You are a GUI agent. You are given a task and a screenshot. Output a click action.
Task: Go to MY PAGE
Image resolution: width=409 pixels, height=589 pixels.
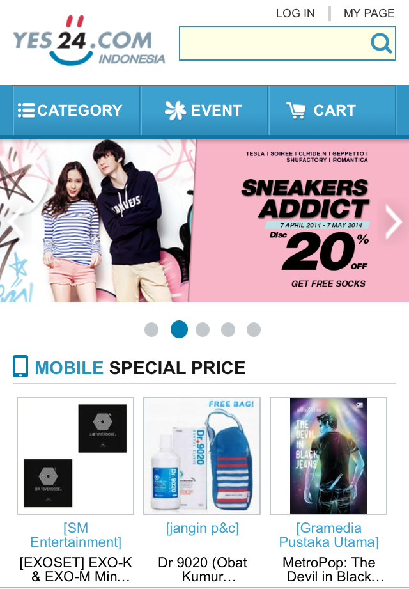pos(369,13)
